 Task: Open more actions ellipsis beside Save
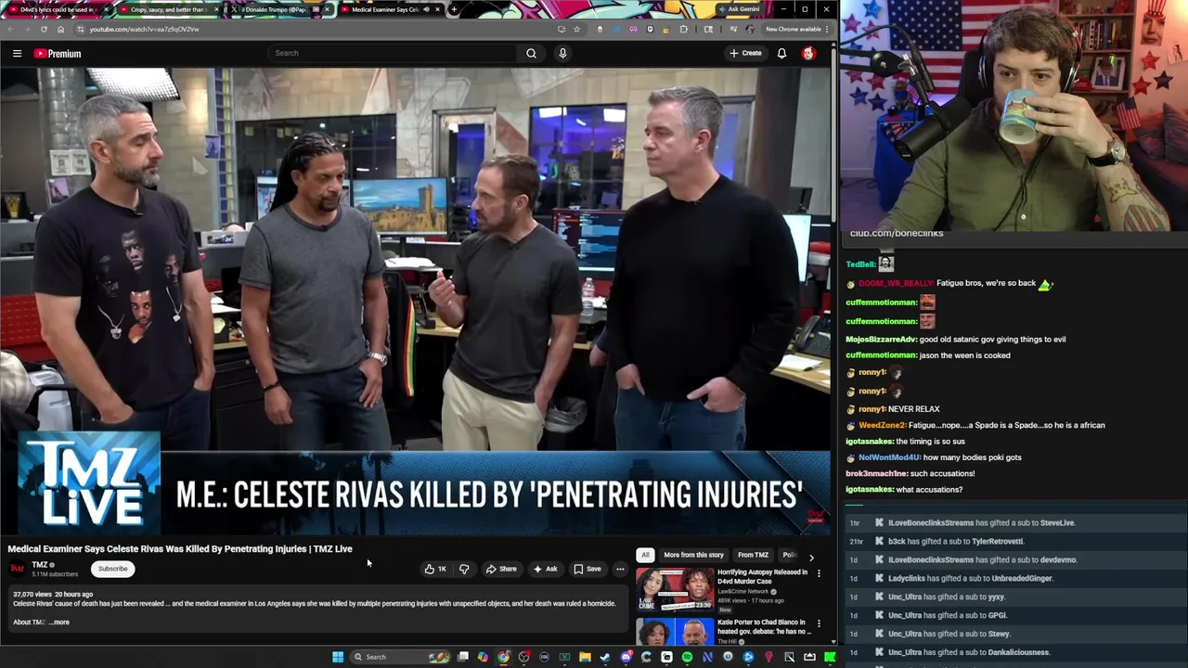pos(620,569)
